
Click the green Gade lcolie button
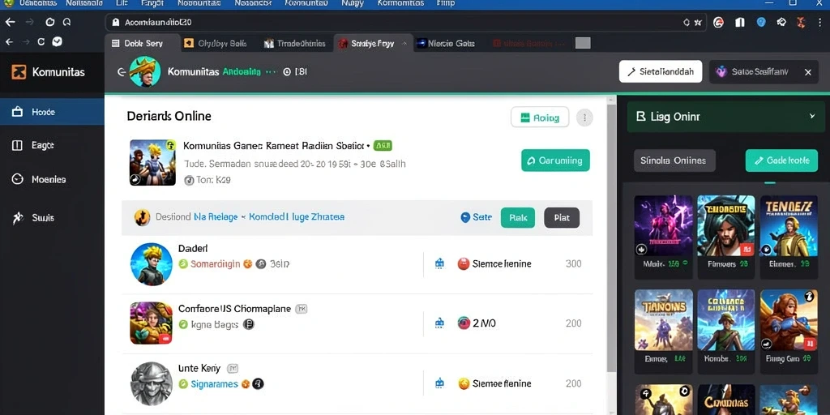tap(781, 160)
